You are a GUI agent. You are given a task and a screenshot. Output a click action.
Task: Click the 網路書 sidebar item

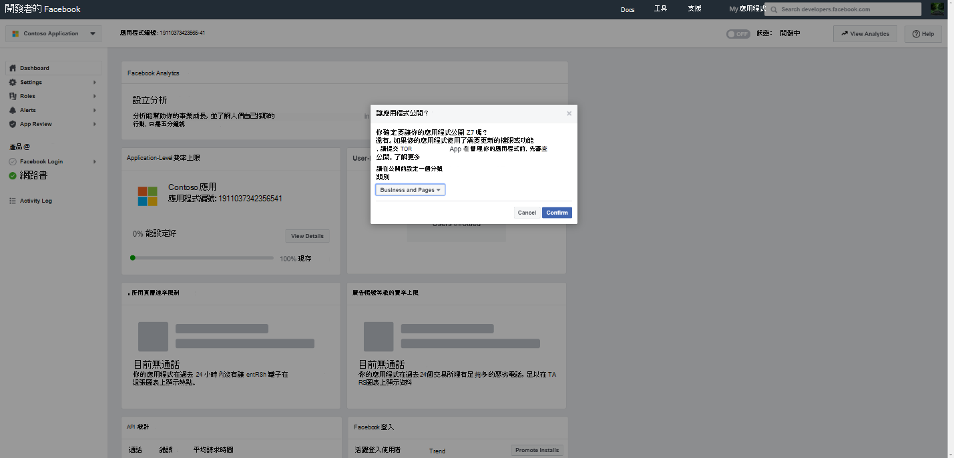point(34,175)
